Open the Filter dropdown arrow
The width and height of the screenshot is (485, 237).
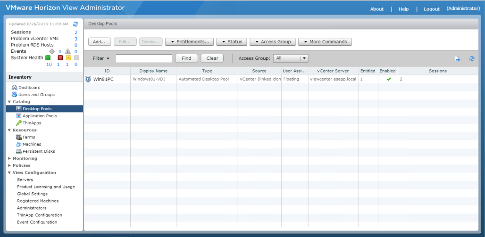point(108,58)
